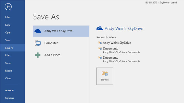
Task: Click the BUILD 2013 - SkyDrive - Word title
Action: pos(161,3)
